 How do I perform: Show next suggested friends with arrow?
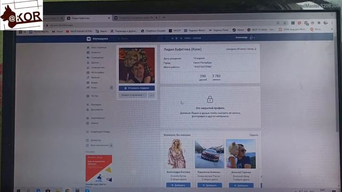point(261,177)
